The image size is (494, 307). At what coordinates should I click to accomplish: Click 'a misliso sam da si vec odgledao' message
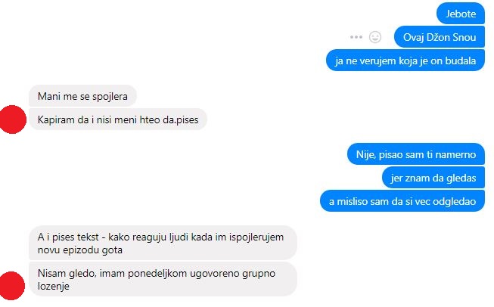coord(402,201)
